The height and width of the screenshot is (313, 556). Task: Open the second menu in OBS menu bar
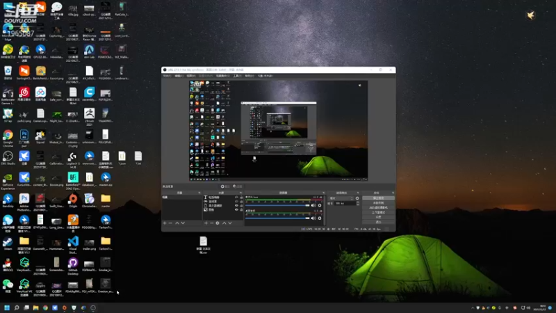coord(179,76)
